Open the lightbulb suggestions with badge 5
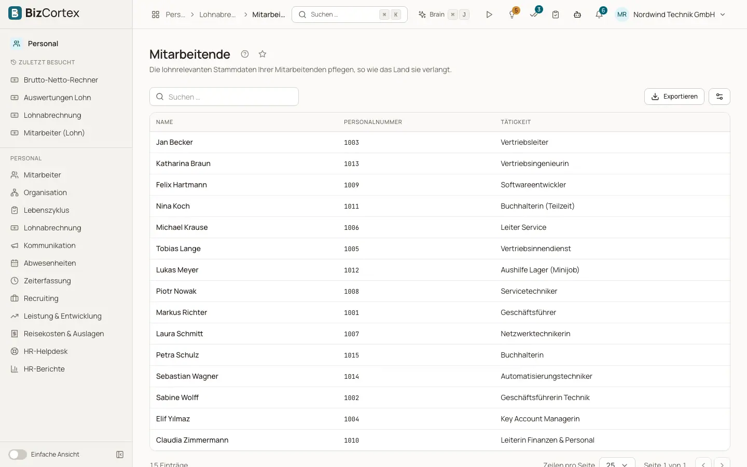This screenshot has height=467, width=747. pyautogui.click(x=513, y=14)
